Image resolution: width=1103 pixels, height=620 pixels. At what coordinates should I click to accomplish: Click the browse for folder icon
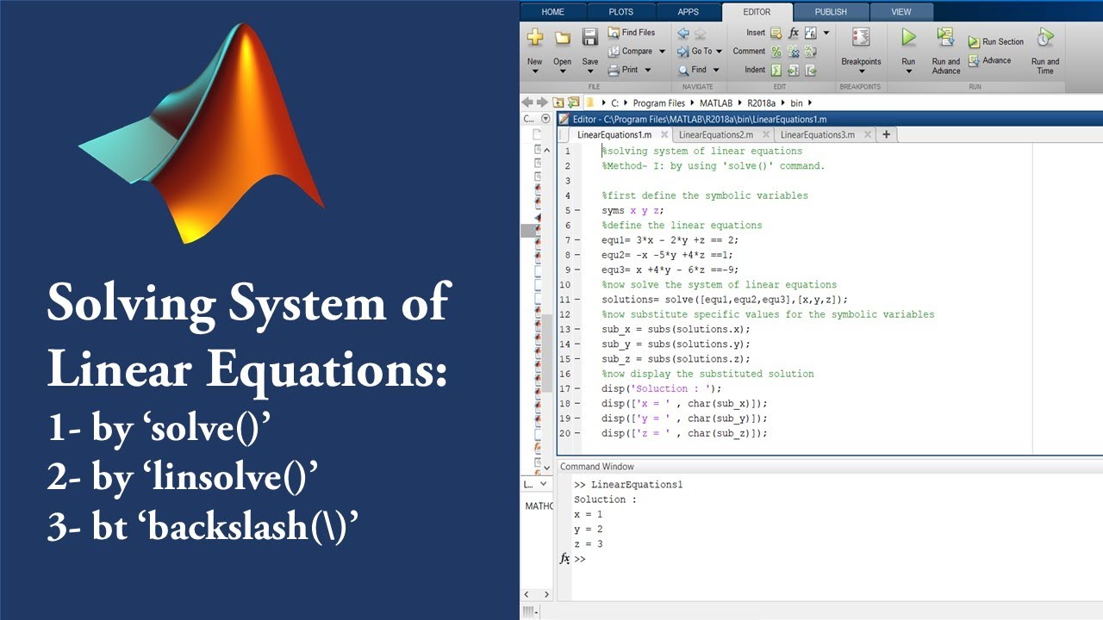pyautogui.click(x=574, y=102)
